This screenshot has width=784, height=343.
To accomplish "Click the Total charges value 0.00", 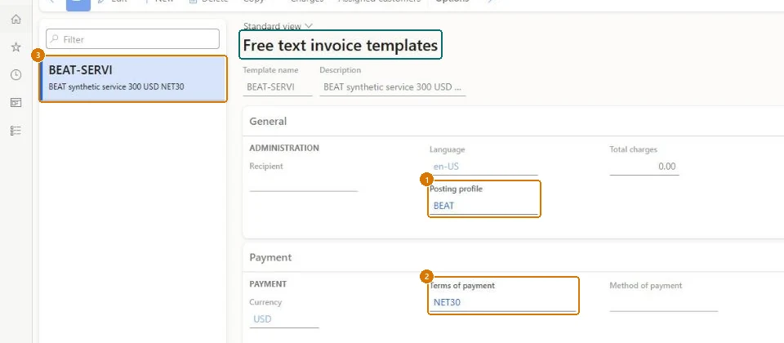I will click(x=644, y=167).
